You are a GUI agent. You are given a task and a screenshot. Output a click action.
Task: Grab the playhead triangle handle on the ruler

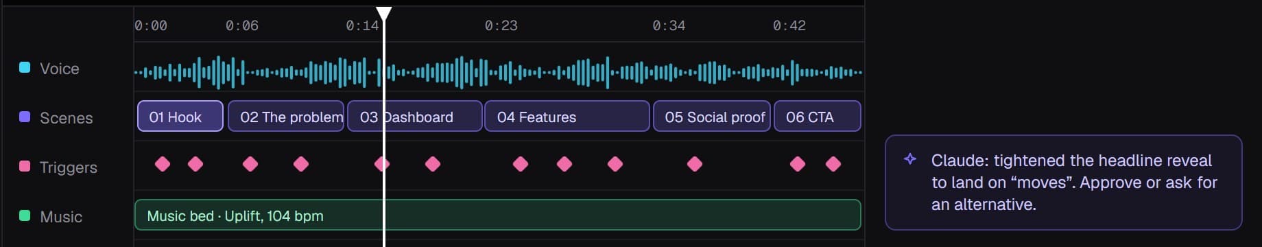[384, 13]
